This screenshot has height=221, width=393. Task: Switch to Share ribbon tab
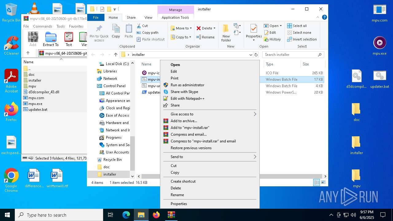(x=131, y=17)
